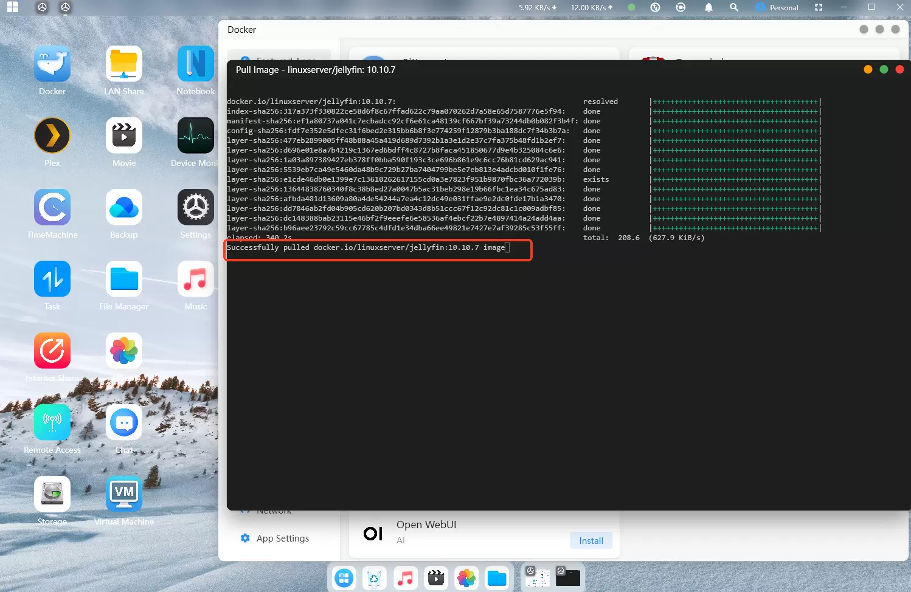Launch the Music desktop app
This screenshot has width=911, height=592.
(x=196, y=279)
